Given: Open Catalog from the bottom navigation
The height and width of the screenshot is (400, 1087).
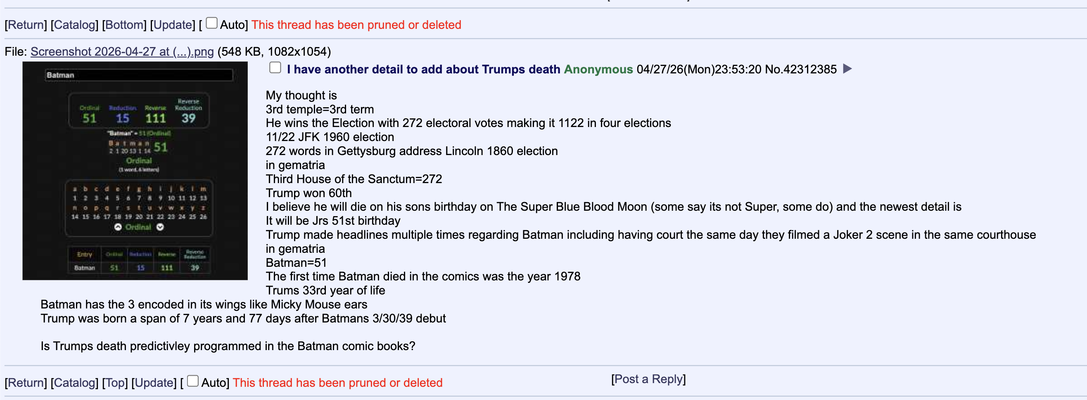Looking at the screenshot, I should coord(74,383).
